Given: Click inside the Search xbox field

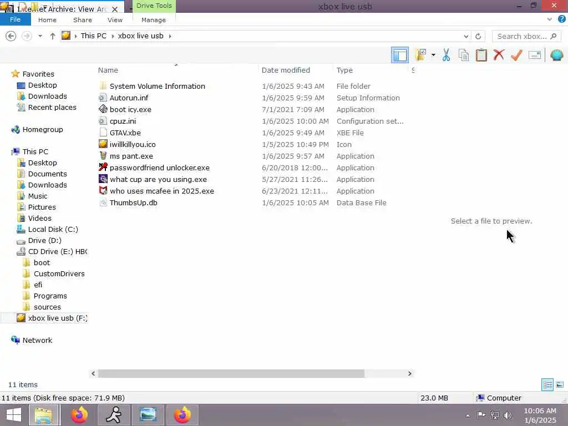Looking at the screenshot, I should point(527,36).
